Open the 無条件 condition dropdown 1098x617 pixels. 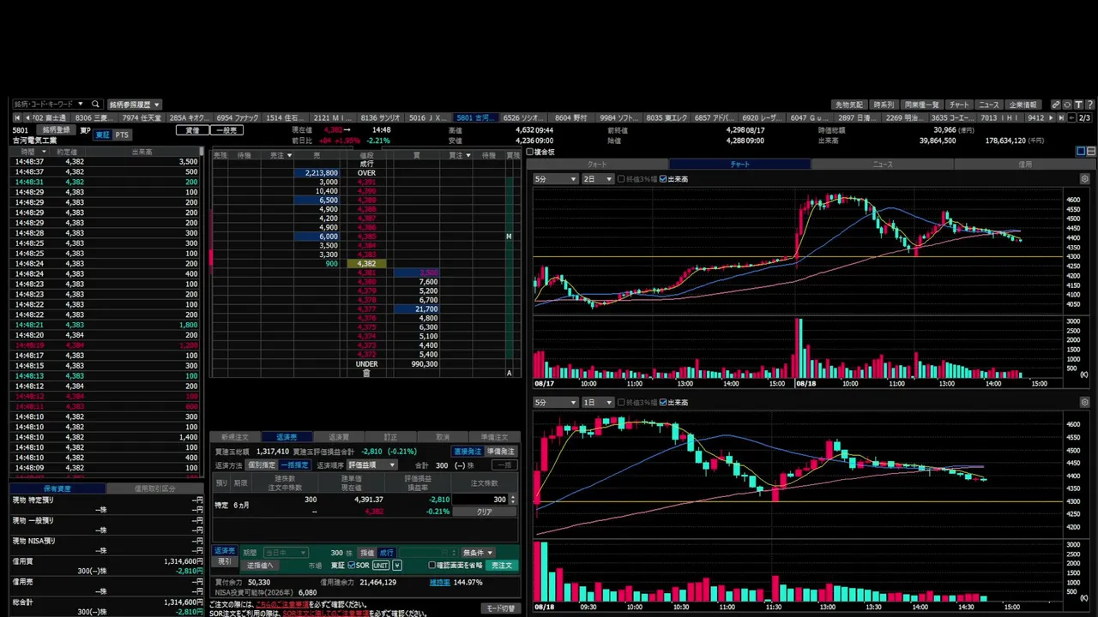point(477,553)
